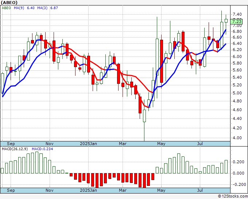Click the last green MACD histogram bar
This screenshot has height=199, width=248.
[226, 167]
